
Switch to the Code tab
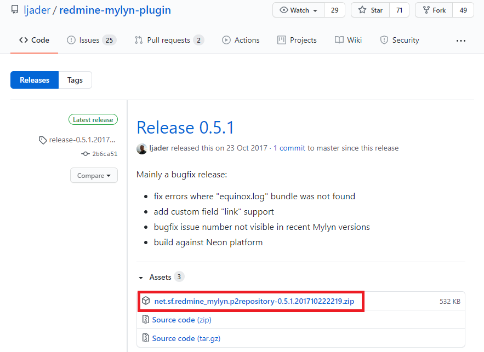[x=35, y=40]
